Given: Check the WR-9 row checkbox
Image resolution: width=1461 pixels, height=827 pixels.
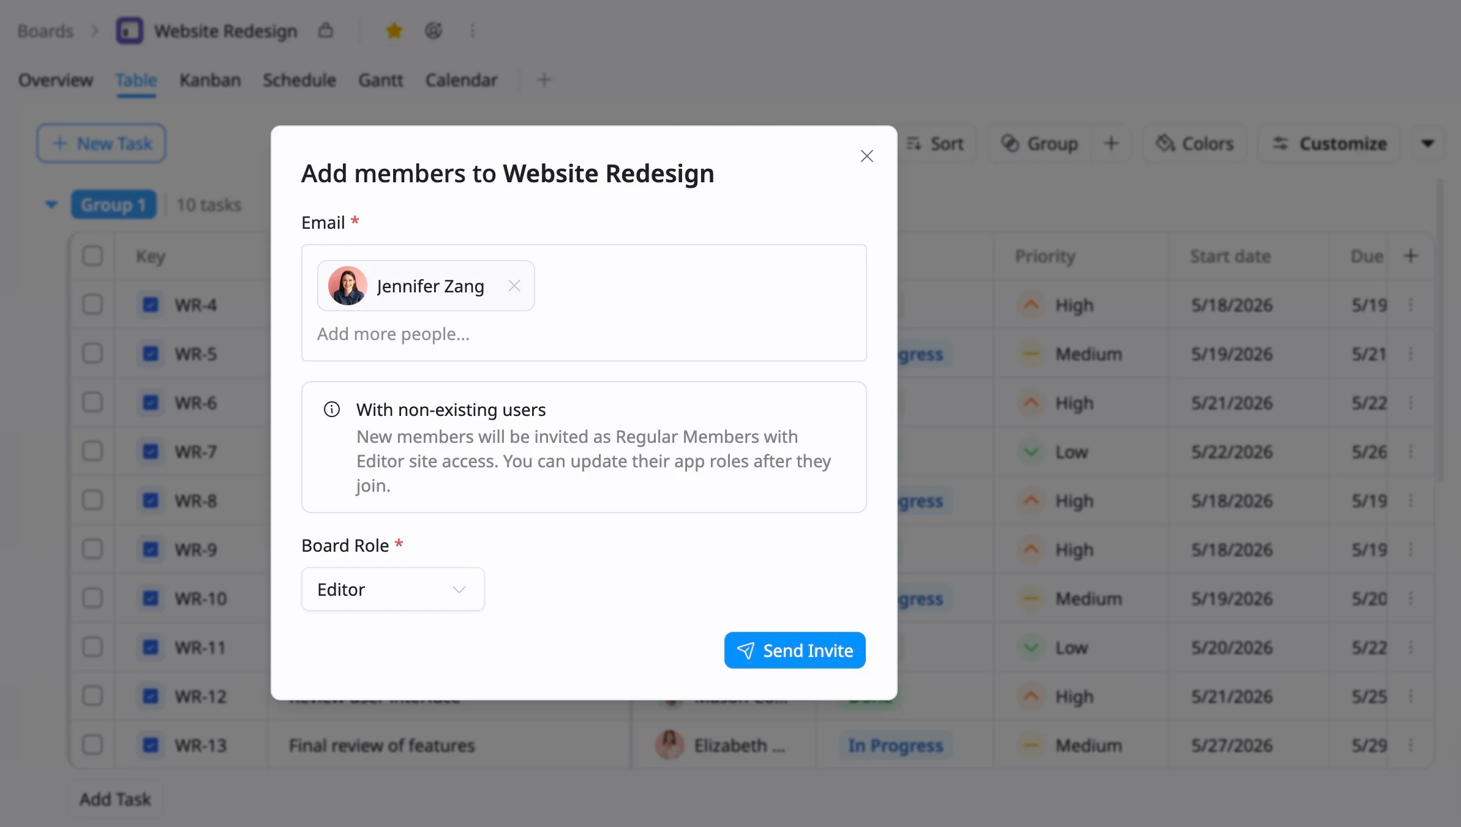Looking at the screenshot, I should point(92,550).
